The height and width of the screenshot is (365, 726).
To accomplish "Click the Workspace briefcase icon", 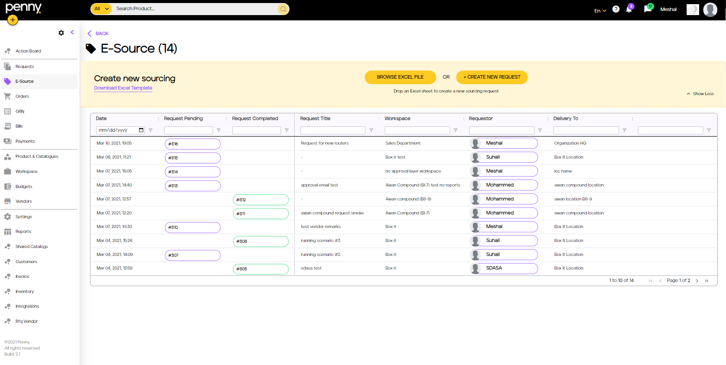I will 8,171.
